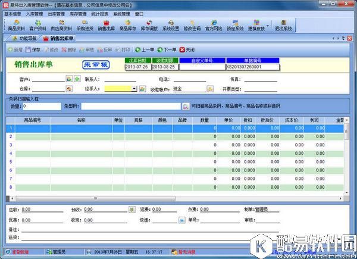
Task: Go to previous order with 上一单
Action: pyautogui.click(x=145, y=49)
